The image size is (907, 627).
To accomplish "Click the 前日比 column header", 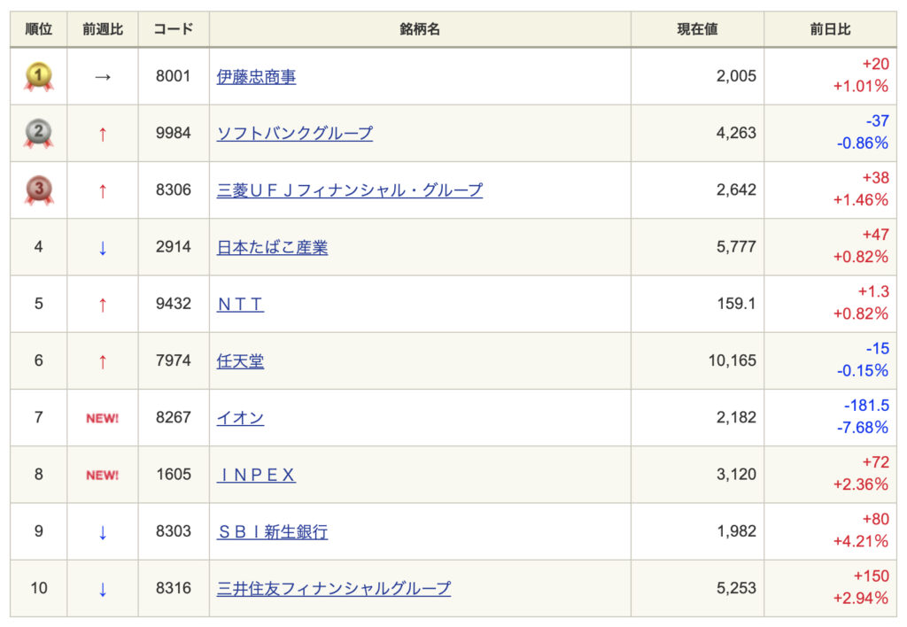I will click(x=830, y=29).
